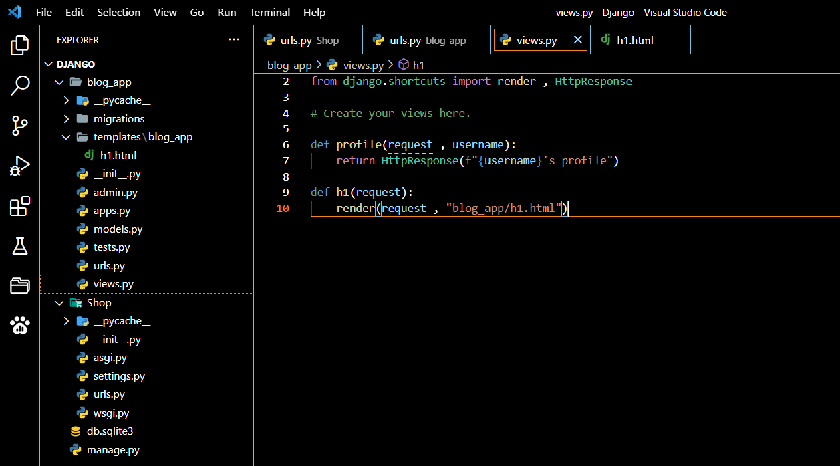Click the Python icon beside settings.py
840x466 pixels.
[82, 376]
